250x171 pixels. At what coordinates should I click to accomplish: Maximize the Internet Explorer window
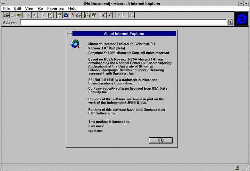(x=246, y=3)
